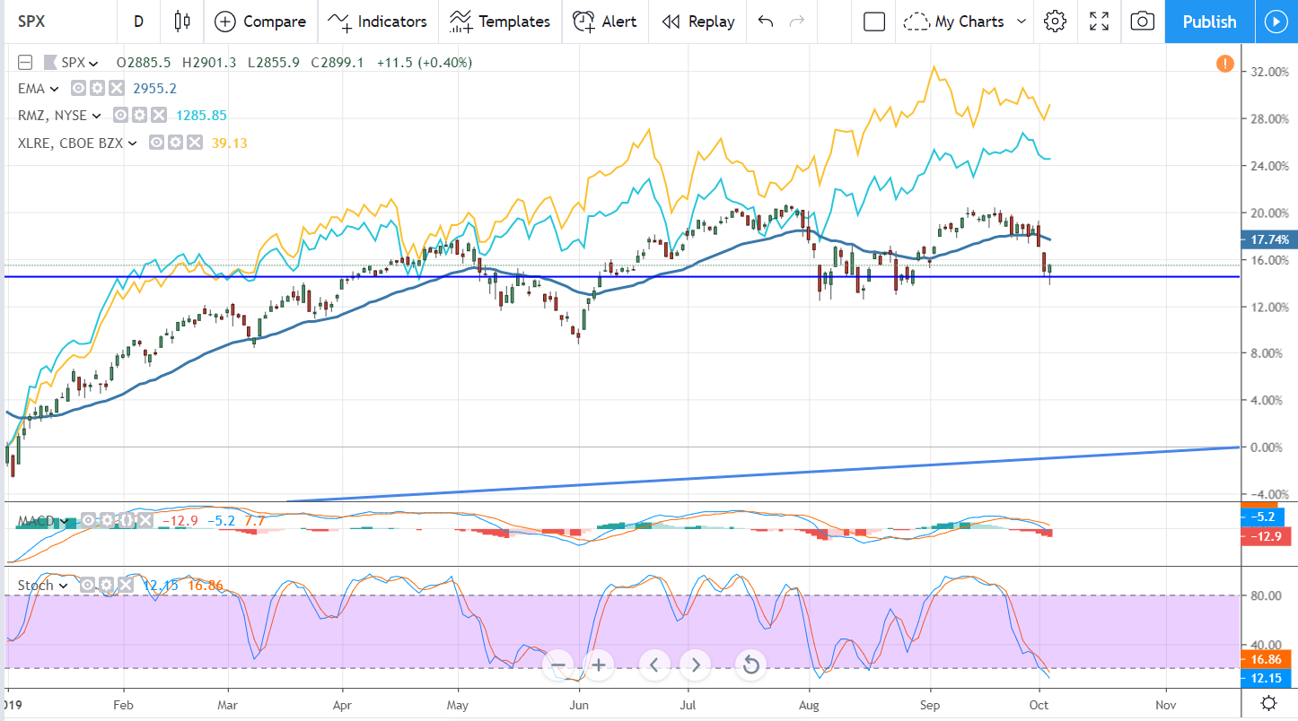This screenshot has height=721, width=1298.
Task: Click the XLRE value 39.13
Action: 229,143
